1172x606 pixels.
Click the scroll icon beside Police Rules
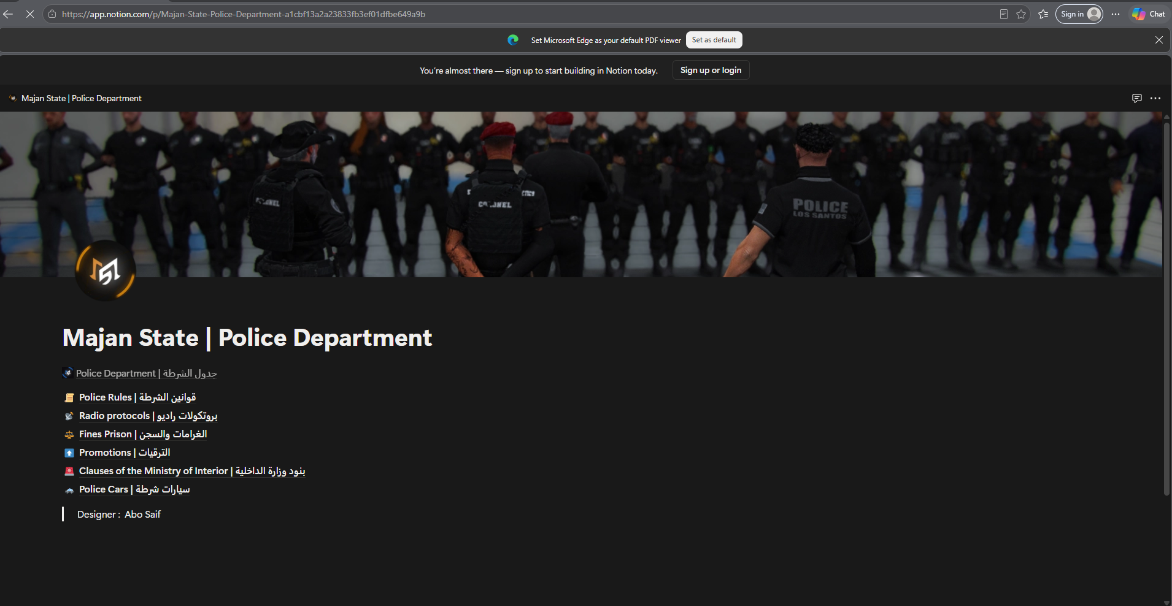(69, 398)
